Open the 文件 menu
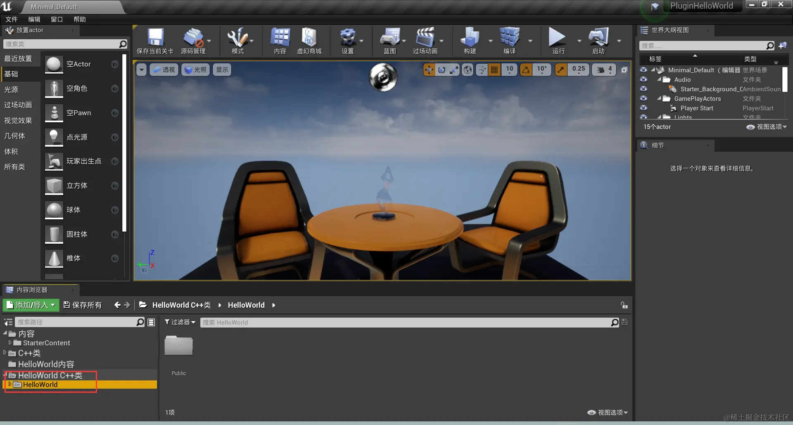This screenshot has height=425, width=793. [12, 19]
